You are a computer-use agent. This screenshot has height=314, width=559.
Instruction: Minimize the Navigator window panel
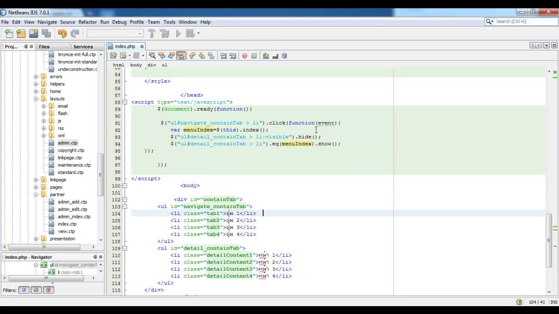(95, 257)
